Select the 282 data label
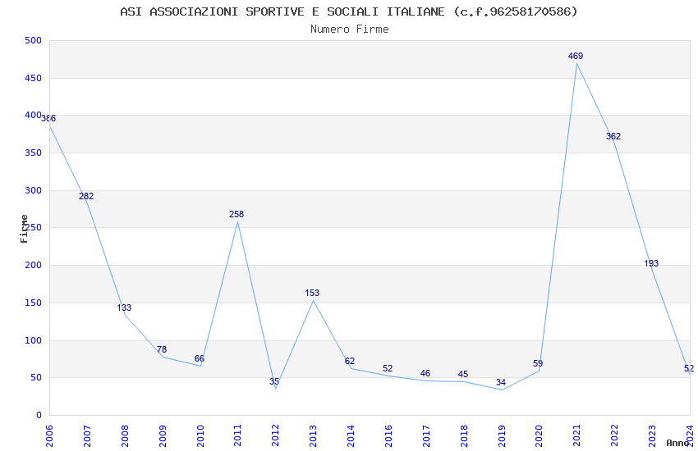Image resolution: width=698 pixels, height=451 pixels. 86,196
